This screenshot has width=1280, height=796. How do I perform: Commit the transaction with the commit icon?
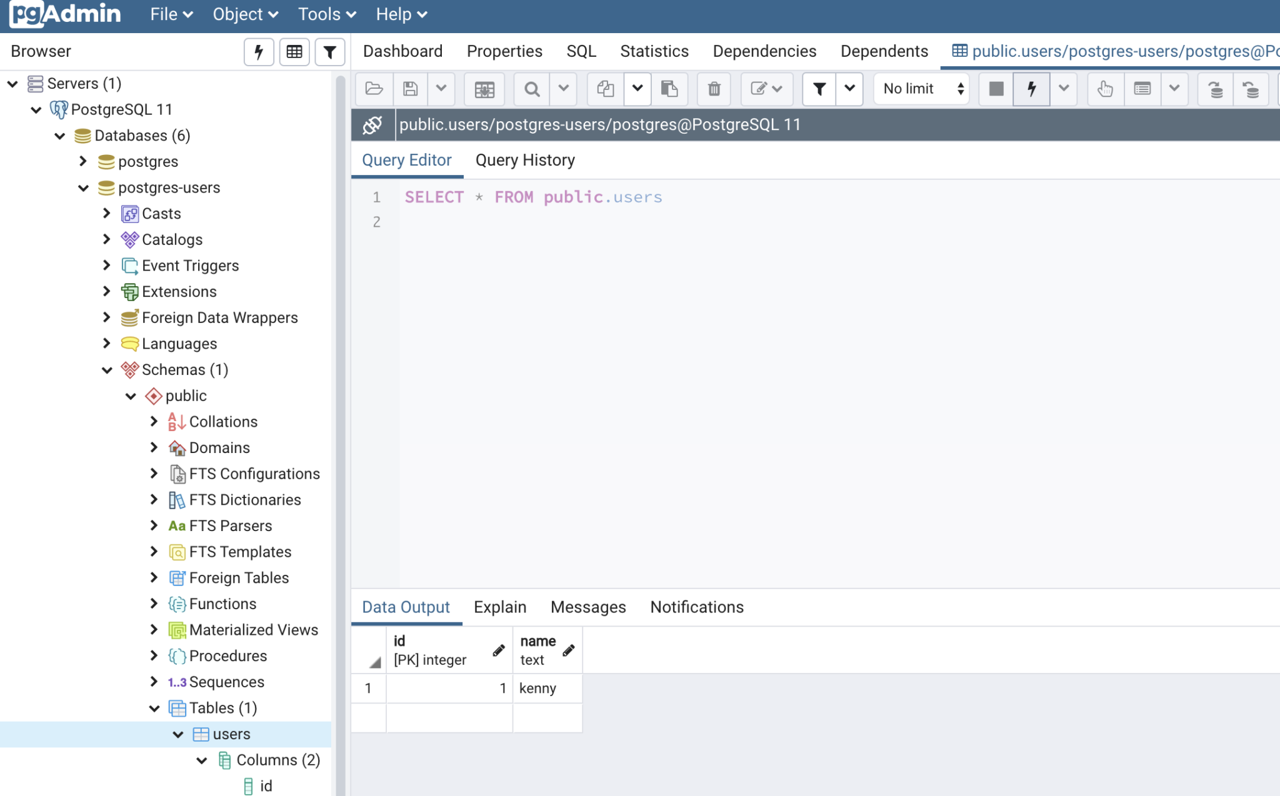(1216, 89)
